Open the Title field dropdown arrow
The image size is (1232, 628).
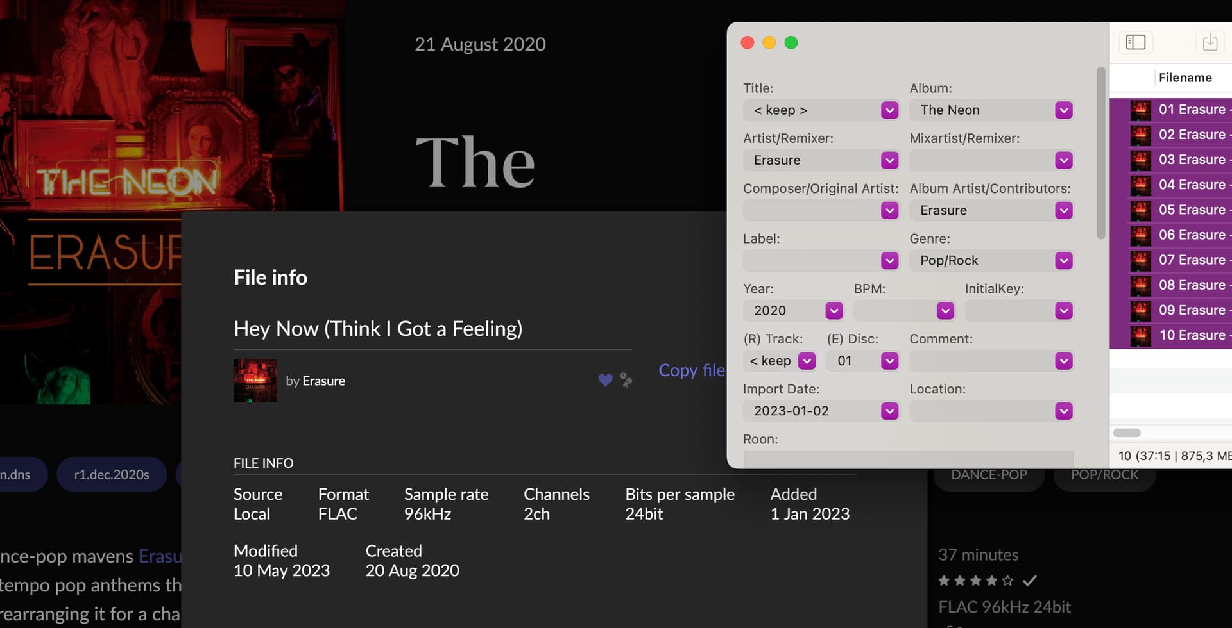(889, 110)
